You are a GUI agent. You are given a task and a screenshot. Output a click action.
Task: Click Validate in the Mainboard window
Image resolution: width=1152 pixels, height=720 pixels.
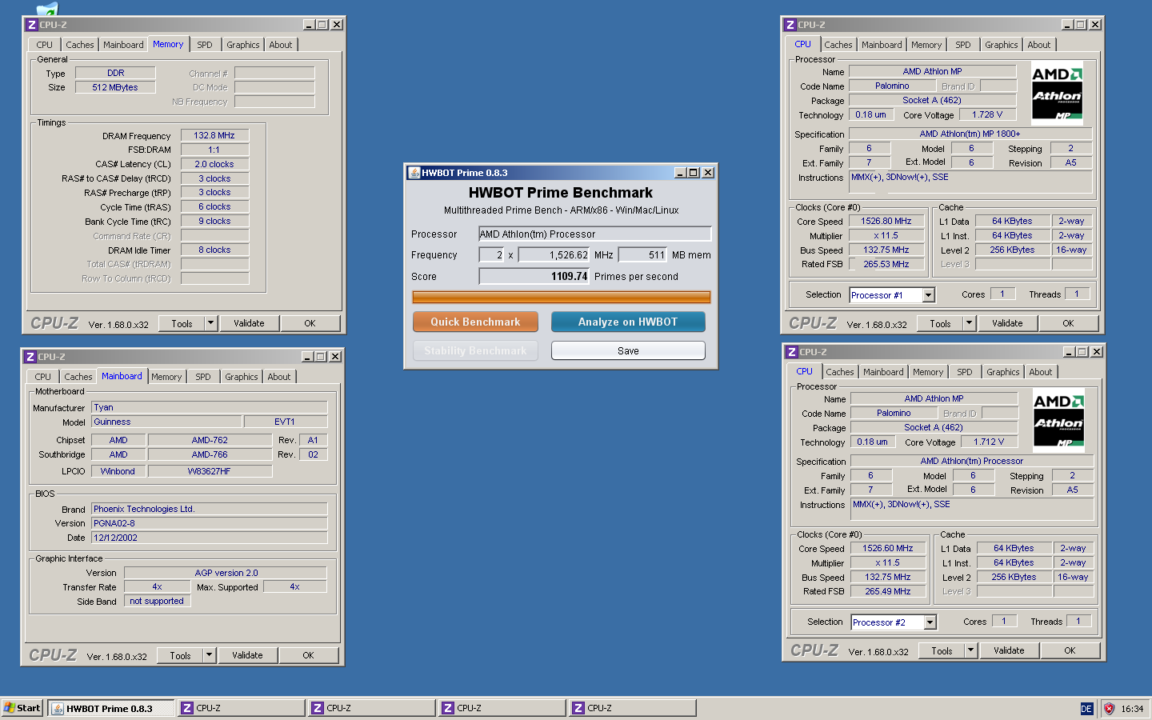247,655
